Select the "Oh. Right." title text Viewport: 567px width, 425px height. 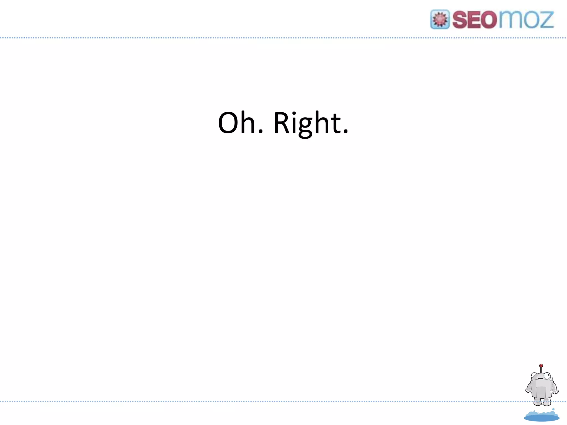(x=283, y=123)
